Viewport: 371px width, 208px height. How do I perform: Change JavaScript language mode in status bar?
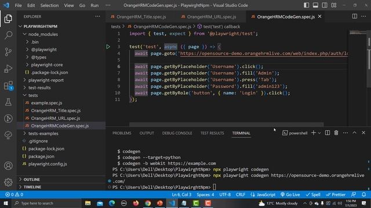[263, 195]
